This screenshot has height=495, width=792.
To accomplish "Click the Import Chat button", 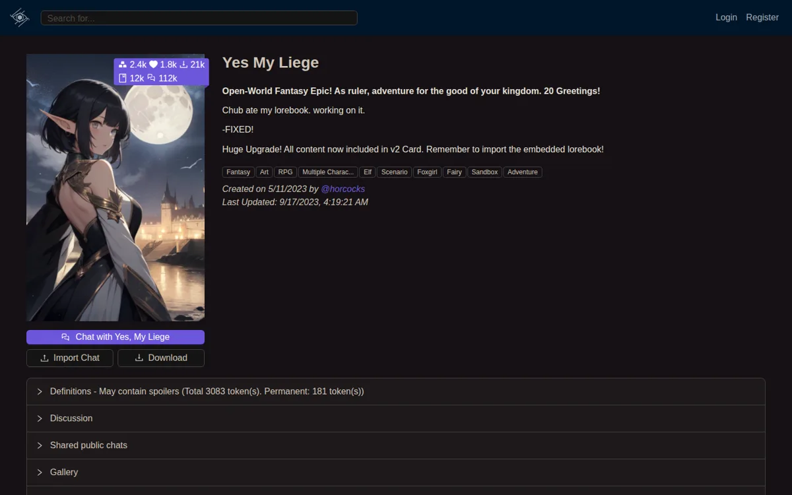I will coord(70,358).
